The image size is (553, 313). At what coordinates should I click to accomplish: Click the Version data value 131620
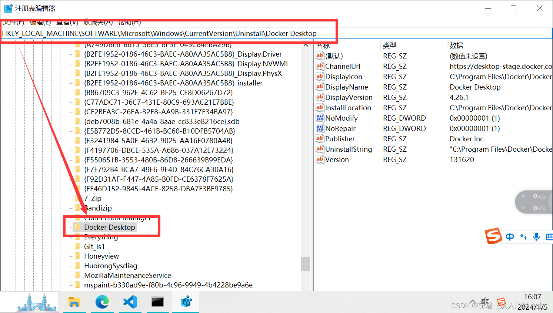point(462,159)
